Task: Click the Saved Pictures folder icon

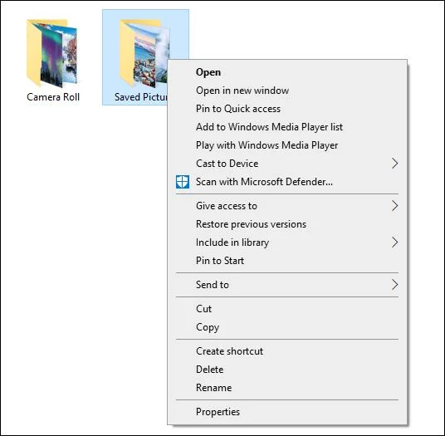Action: tap(144, 53)
